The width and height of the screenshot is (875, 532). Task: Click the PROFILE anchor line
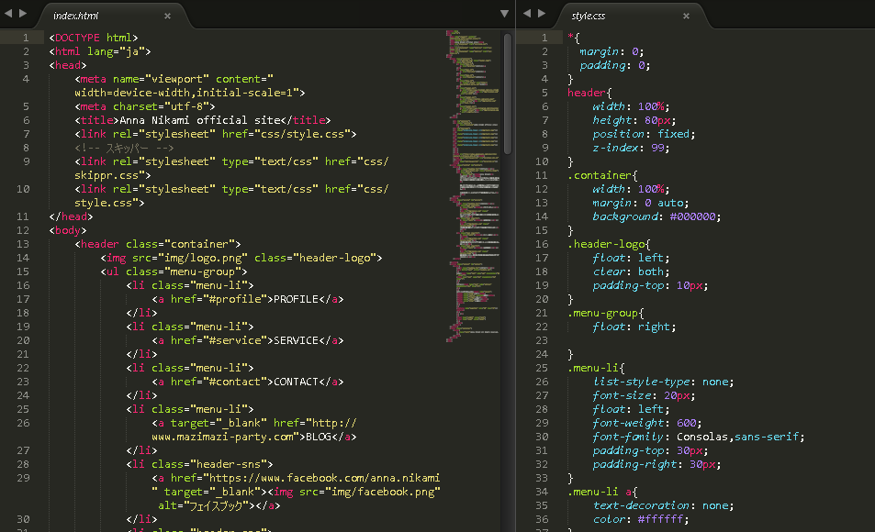(x=248, y=299)
